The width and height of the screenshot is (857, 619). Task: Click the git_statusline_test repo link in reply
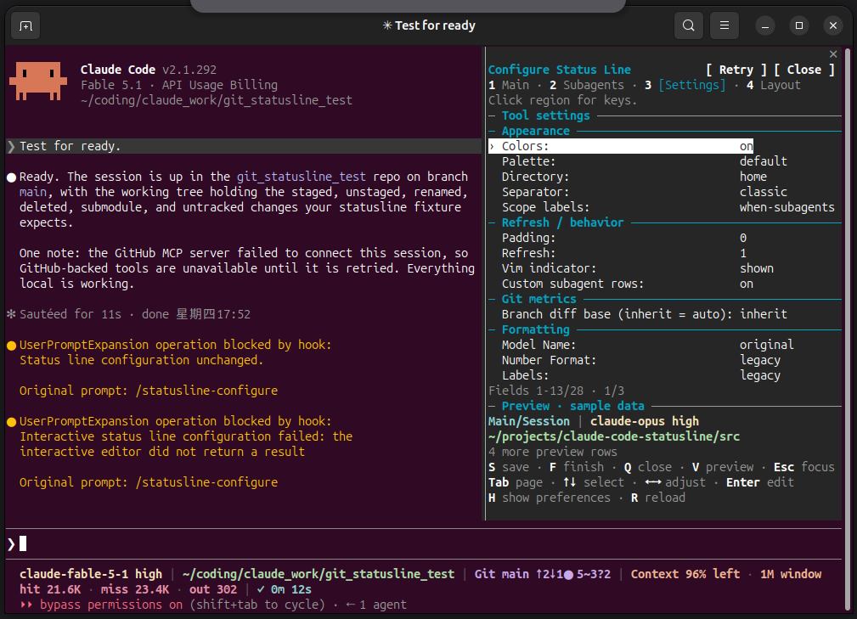point(302,177)
